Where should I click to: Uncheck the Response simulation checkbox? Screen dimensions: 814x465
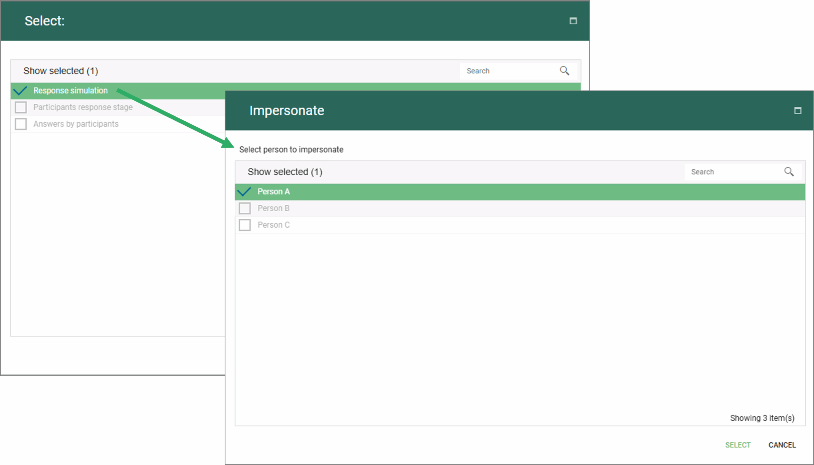click(20, 91)
